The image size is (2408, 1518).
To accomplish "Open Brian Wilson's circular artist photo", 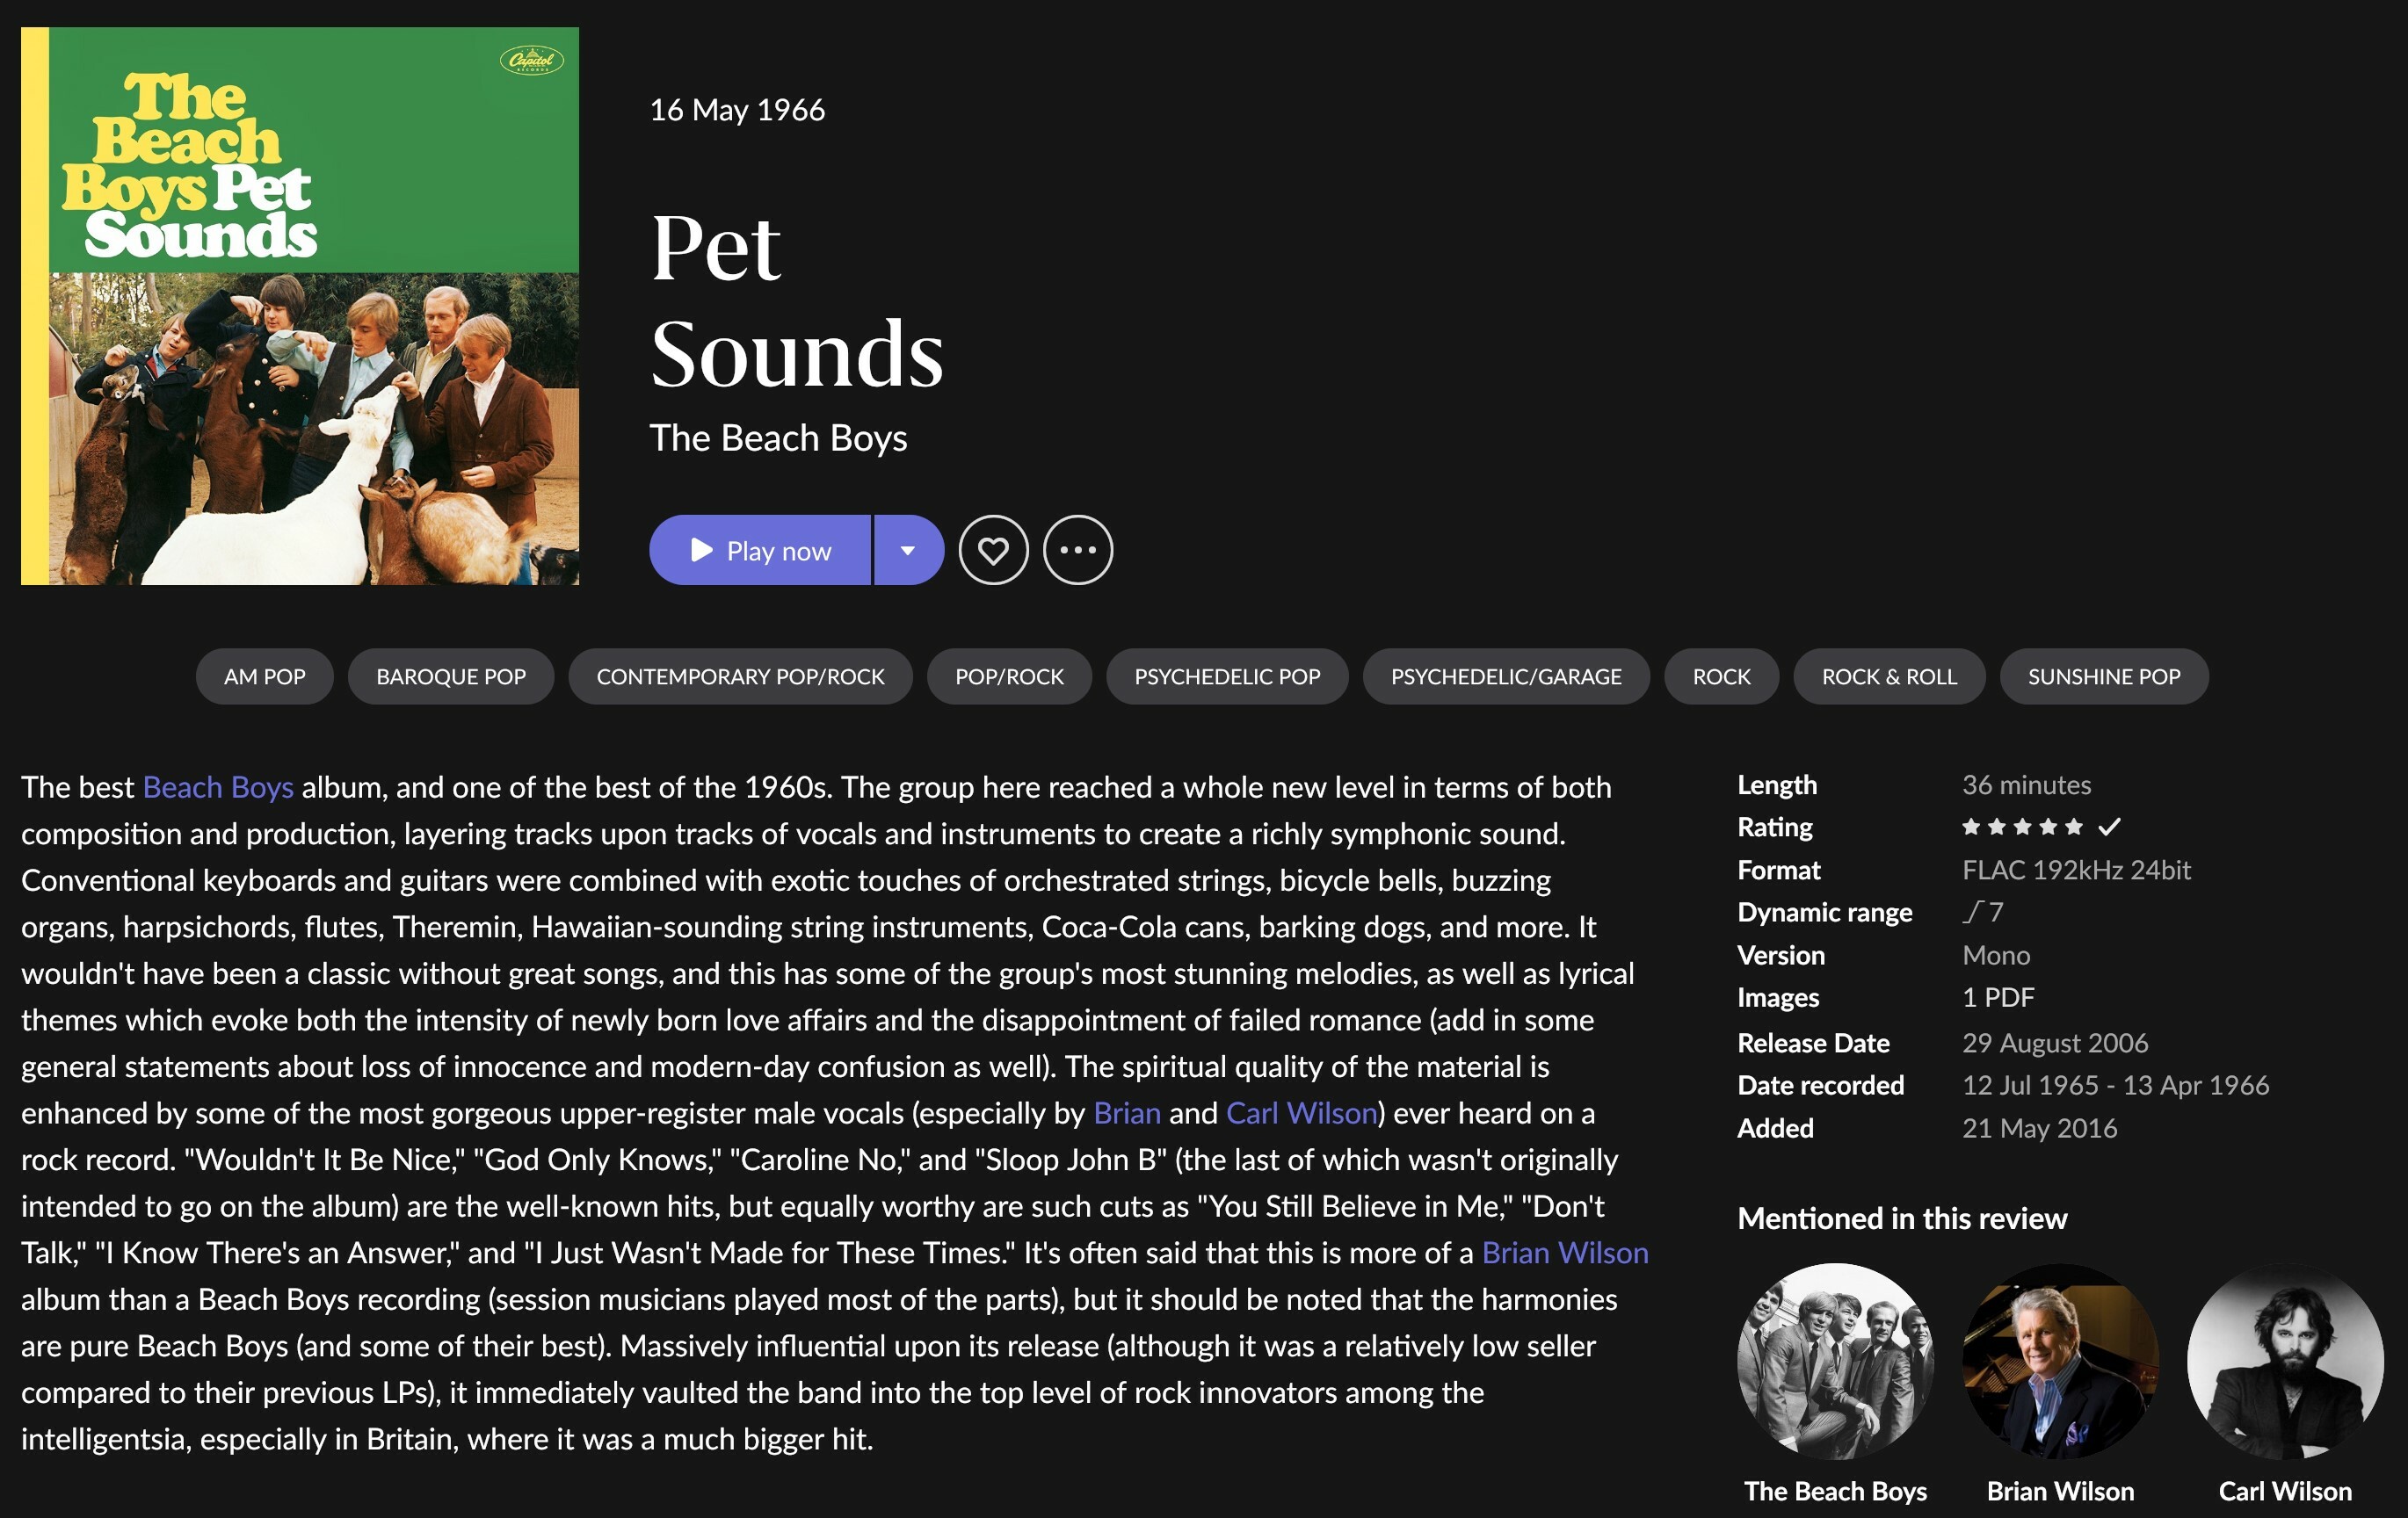I will pyautogui.click(x=2060, y=1361).
